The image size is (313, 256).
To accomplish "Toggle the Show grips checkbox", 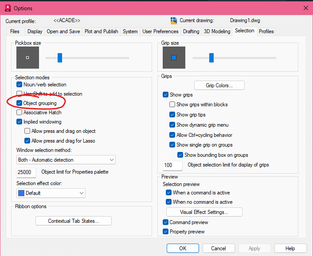I will (x=165, y=95).
